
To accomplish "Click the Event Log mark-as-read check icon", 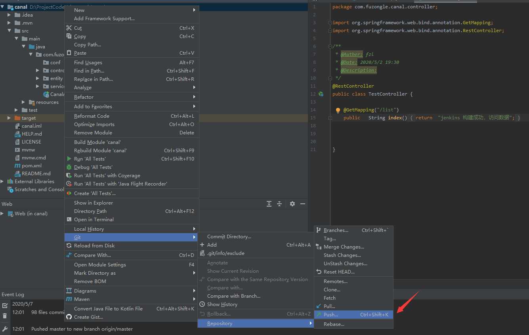I will click(5, 305).
